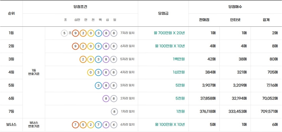Click the 순위 column header

[11, 13]
